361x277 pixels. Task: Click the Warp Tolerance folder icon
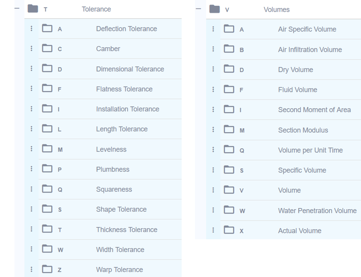pyautogui.click(x=47, y=270)
